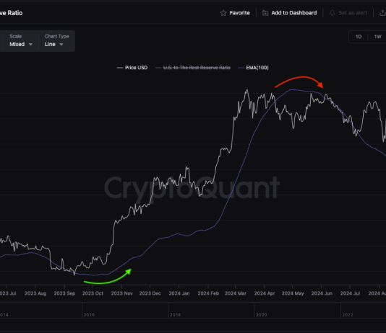Click the 2024 Jan axis label
This screenshot has height=333, width=386.
coord(179,293)
